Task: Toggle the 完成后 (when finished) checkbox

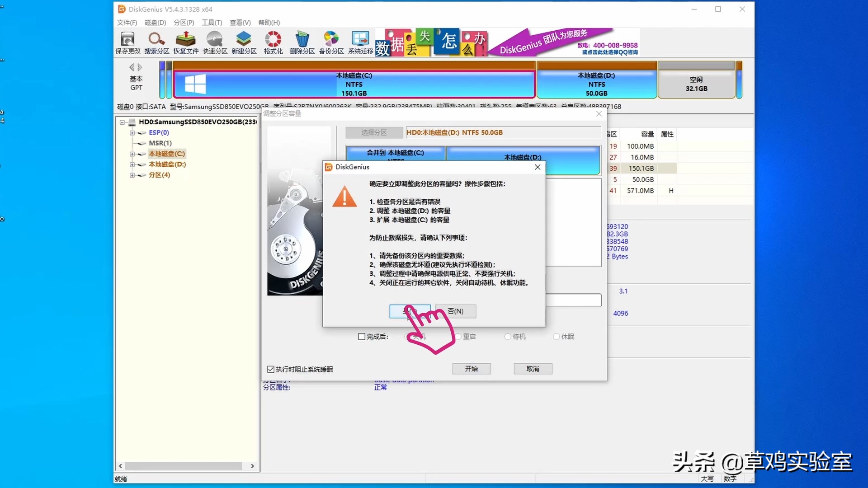Action: pyautogui.click(x=362, y=337)
